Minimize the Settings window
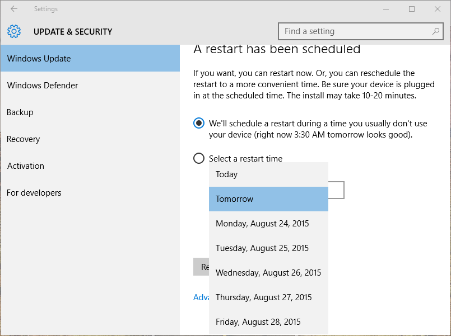 386,9
